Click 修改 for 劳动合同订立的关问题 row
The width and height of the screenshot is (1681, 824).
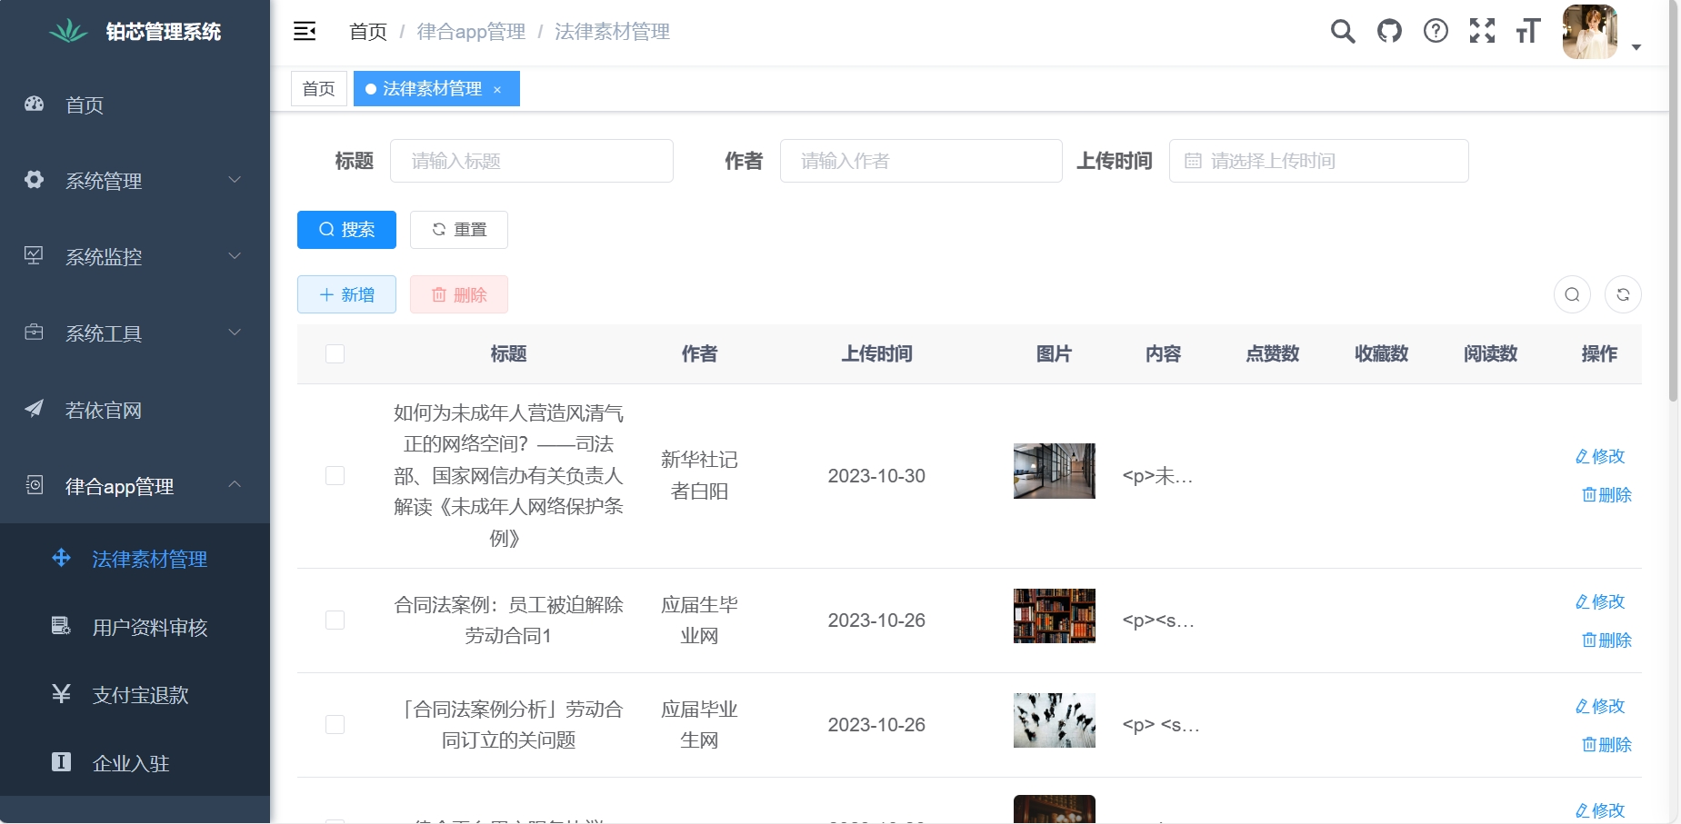pos(1600,706)
